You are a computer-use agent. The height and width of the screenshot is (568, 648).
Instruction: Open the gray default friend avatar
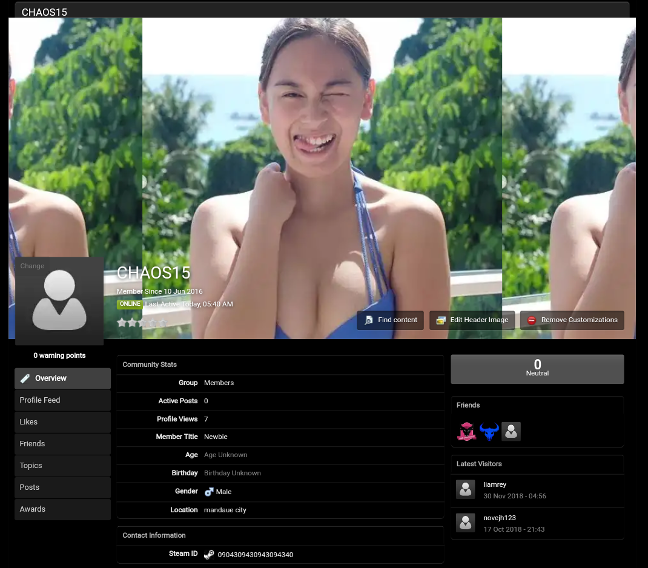[511, 432]
